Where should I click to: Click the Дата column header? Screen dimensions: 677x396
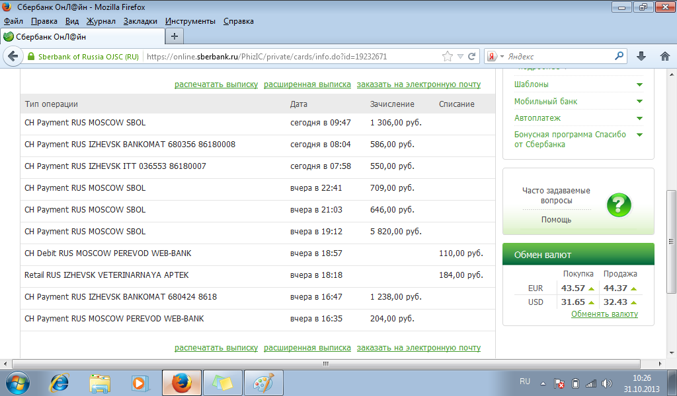coord(299,104)
